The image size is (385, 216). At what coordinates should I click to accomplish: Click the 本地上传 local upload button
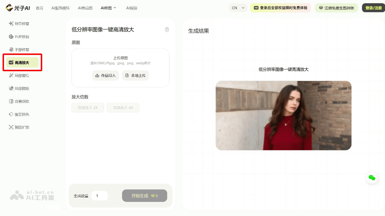(x=135, y=76)
